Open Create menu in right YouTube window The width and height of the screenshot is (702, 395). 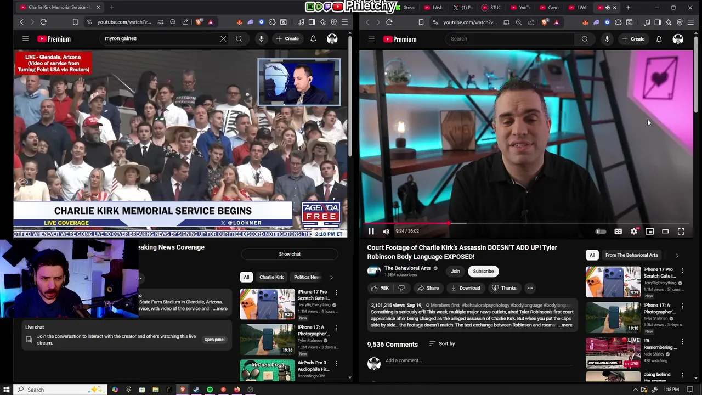tap(633, 39)
